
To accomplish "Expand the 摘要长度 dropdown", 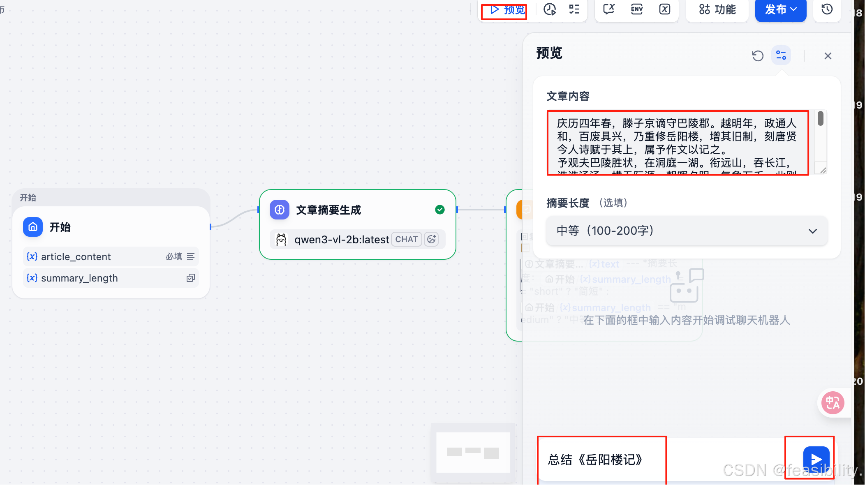I will [687, 231].
